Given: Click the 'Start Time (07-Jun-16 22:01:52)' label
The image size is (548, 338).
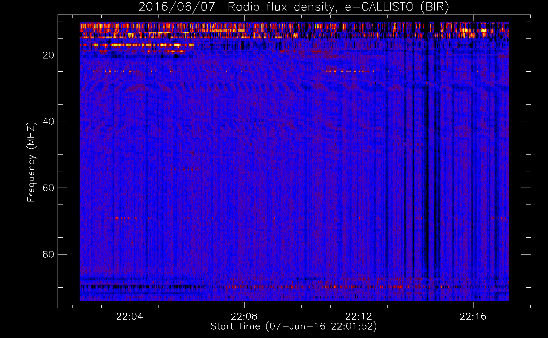Looking at the screenshot, I should [294, 327].
